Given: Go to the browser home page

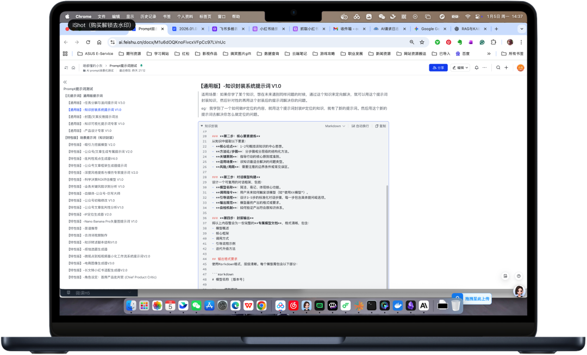Looking at the screenshot, I should click(99, 42).
